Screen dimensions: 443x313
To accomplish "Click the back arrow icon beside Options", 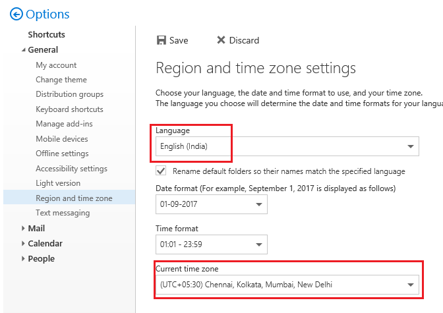I will 16,14.
